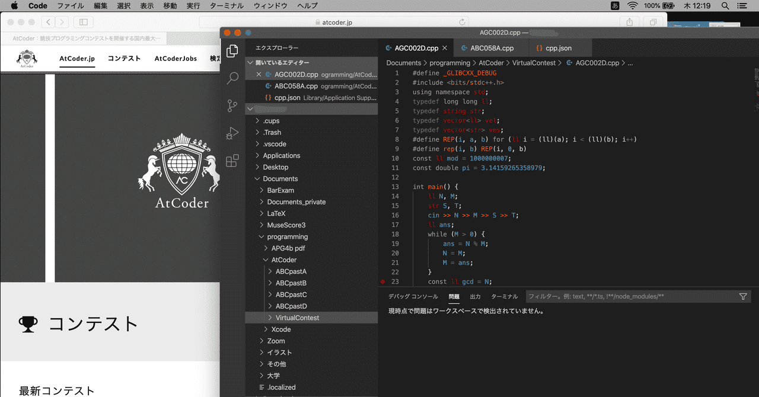Open the 編集 menu in menu bar
The width and height of the screenshot is (759, 397).
(100, 5)
